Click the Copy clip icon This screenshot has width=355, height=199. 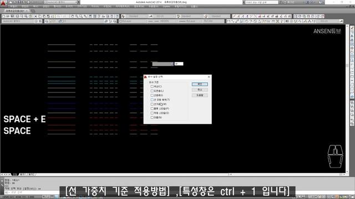point(40,16)
